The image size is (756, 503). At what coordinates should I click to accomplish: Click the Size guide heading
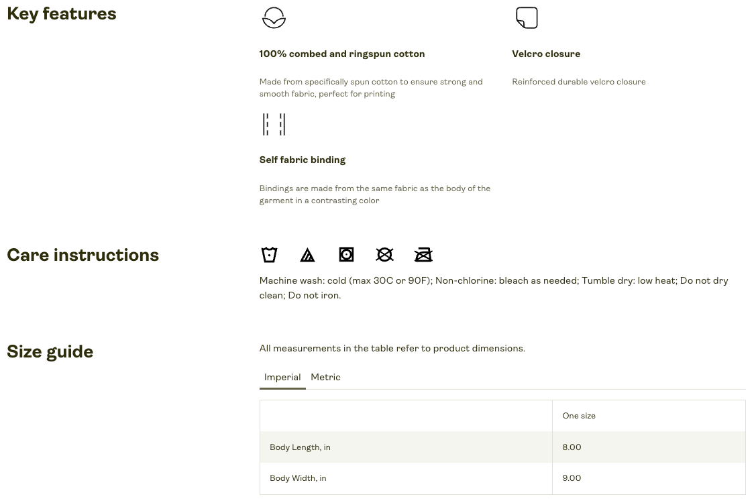point(50,352)
